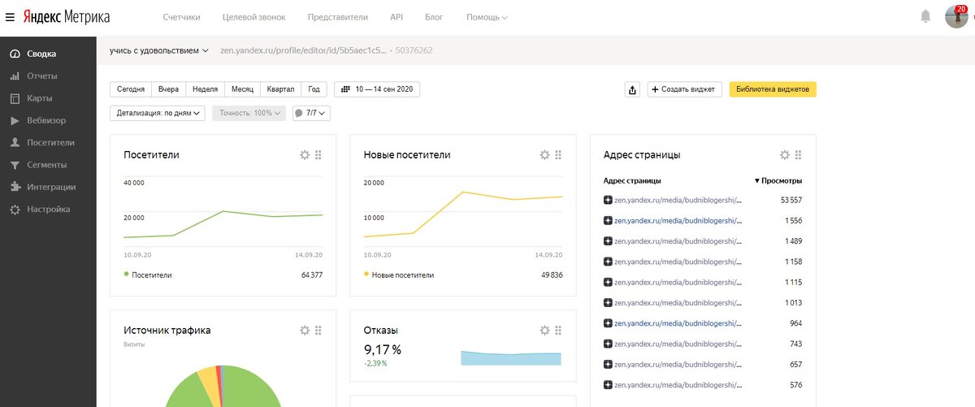Image resolution: width=975 pixels, height=407 pixels.
Task: Expand page row with 576 views
Action: click(608, 385)
